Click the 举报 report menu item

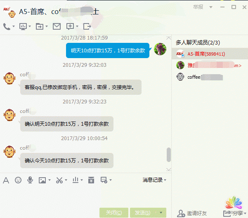(x=198, y=7)
